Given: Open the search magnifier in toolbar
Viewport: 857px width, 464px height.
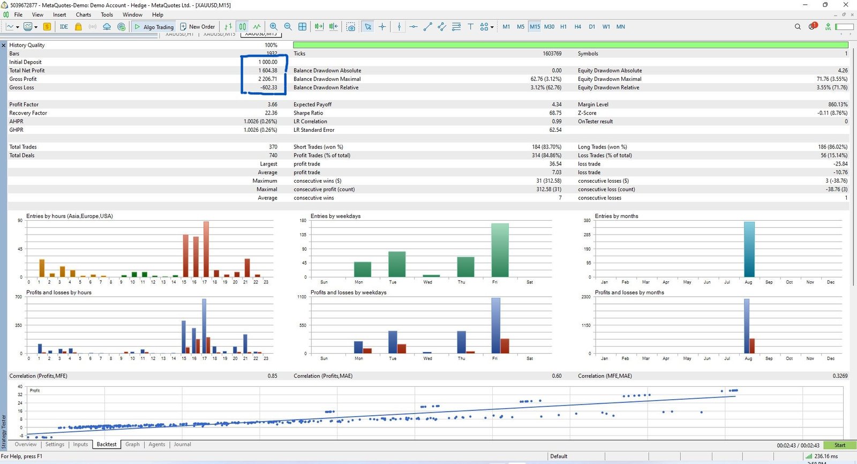Looking at the screenshot, I should [x=798, y=27].
